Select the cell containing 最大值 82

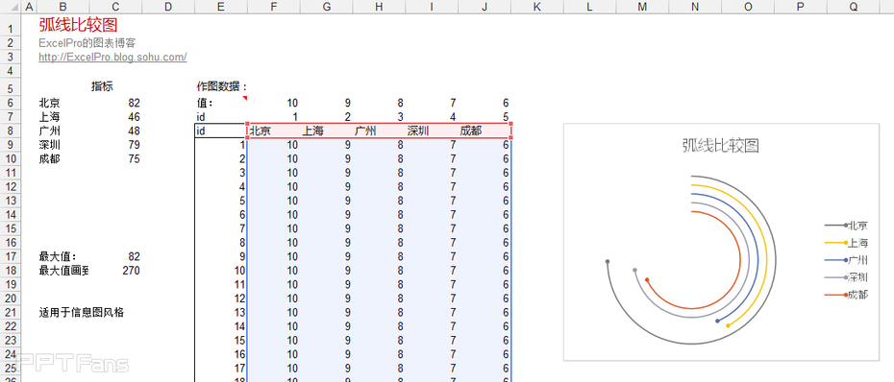(x=115, y=257)
